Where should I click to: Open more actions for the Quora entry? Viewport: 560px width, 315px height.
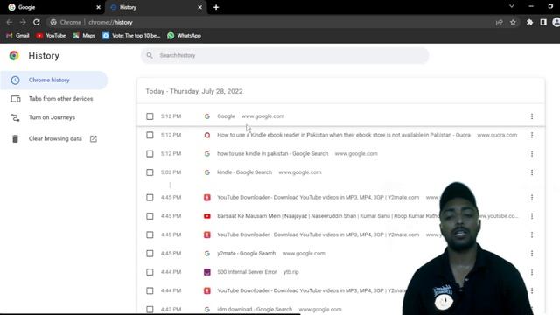pos(532,135)
